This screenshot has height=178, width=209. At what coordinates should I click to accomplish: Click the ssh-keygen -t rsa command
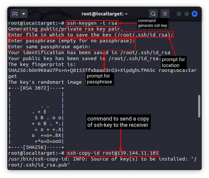pos(92,23)
